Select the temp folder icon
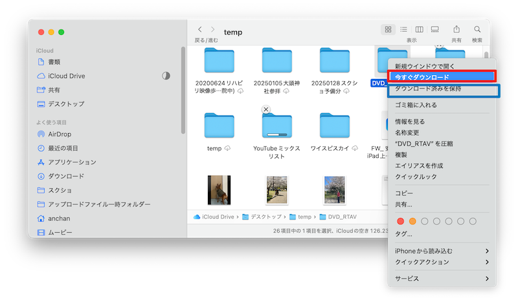Viewport: 518px width, 300px height. pyautogui.click(x=219, y=125)
